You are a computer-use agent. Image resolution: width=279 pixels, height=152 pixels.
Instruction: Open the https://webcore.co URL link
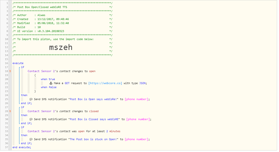tap(105, 83)
